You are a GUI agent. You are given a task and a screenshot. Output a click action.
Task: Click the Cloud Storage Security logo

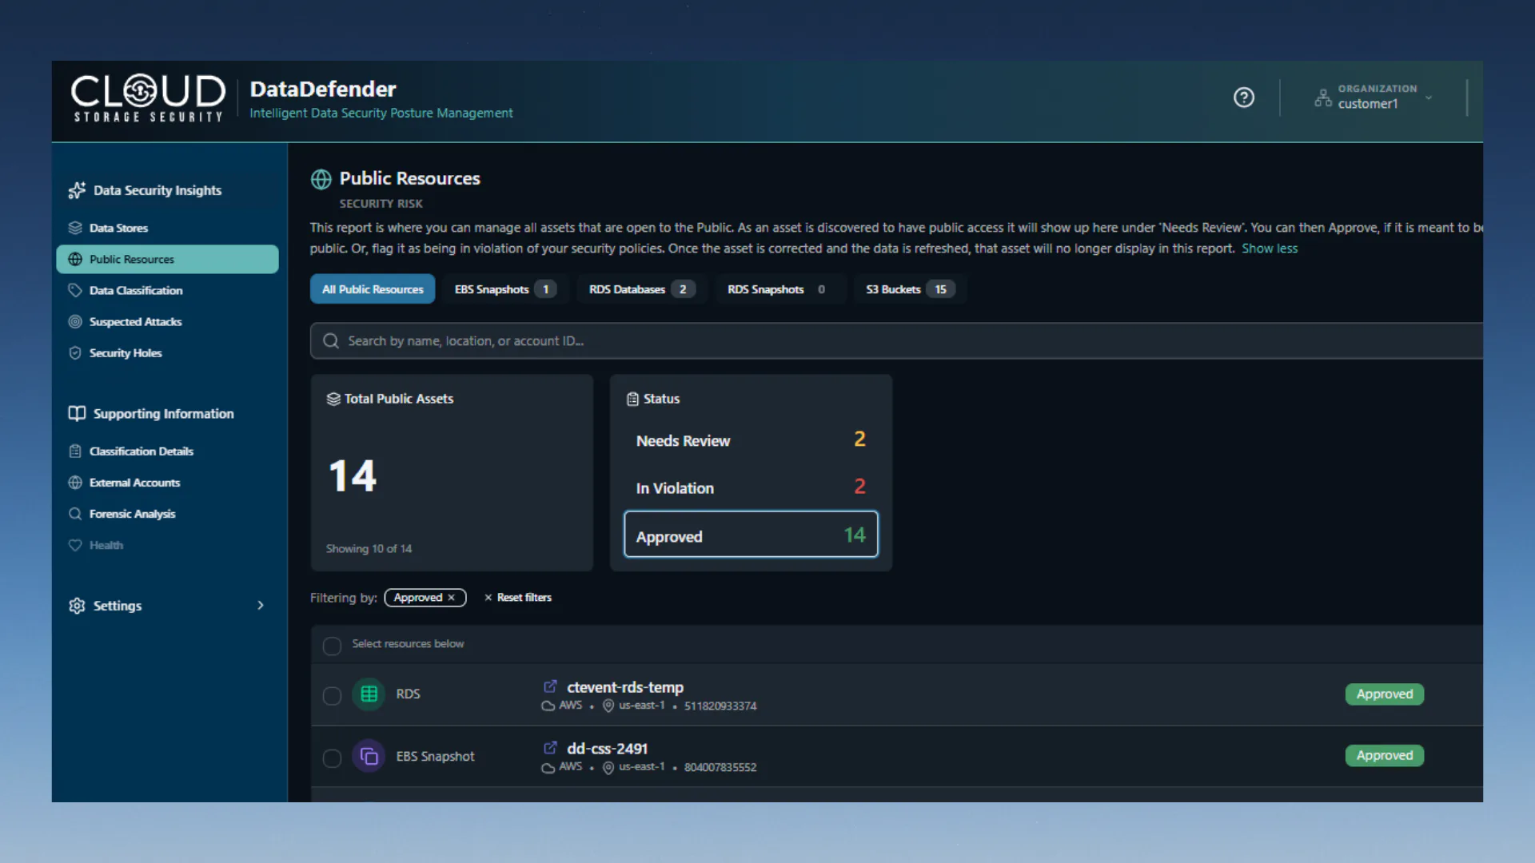point(148,98)
